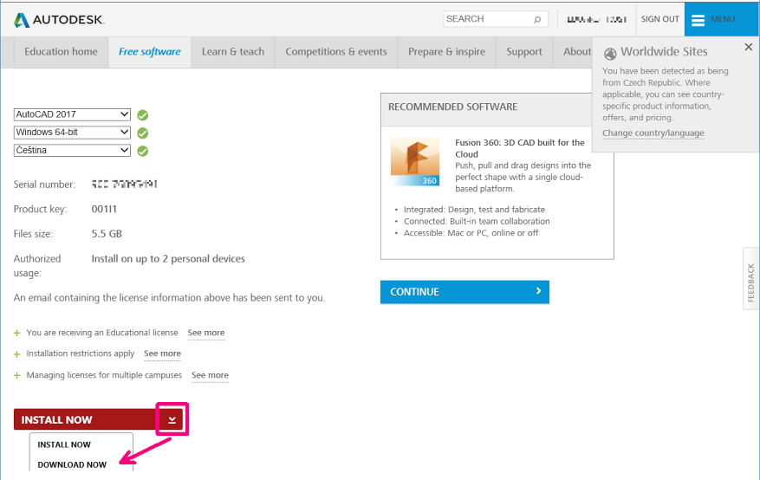Open the Education home tab
The height and width of the screenshot is (480, 760).
point(61,52)
